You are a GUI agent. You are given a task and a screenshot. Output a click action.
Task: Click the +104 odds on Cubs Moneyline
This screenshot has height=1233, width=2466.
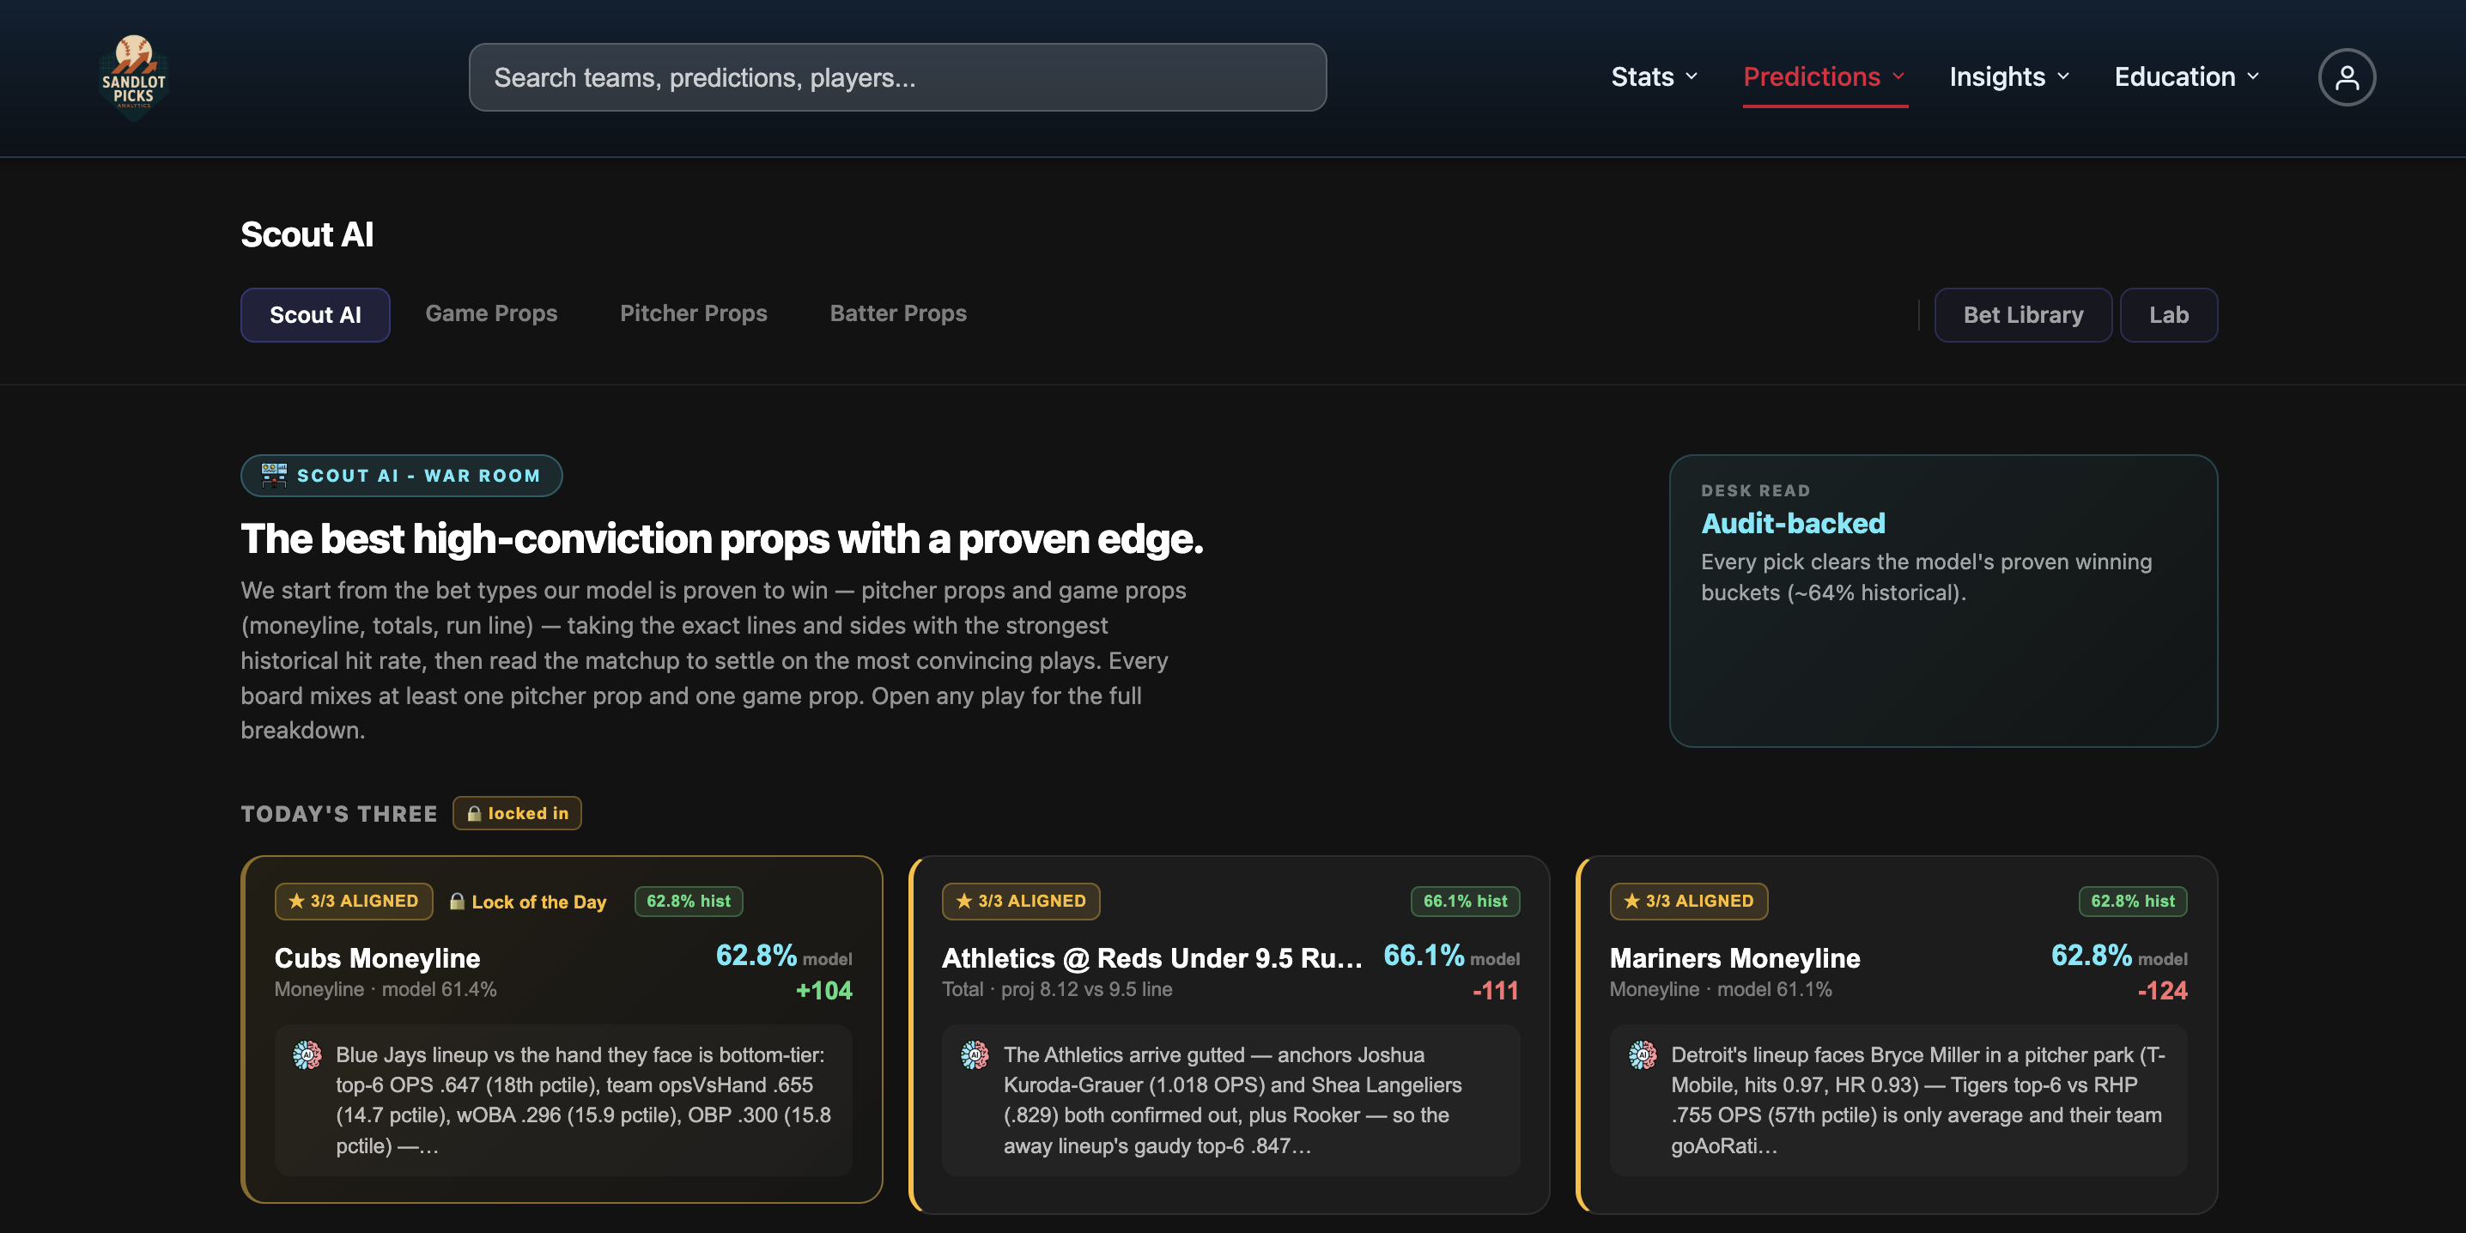[823, 991]
